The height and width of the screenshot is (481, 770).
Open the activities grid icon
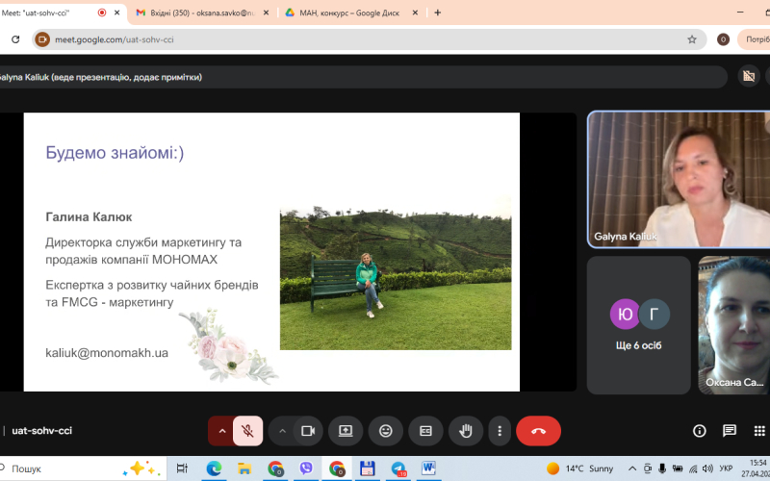click(759, 431)
